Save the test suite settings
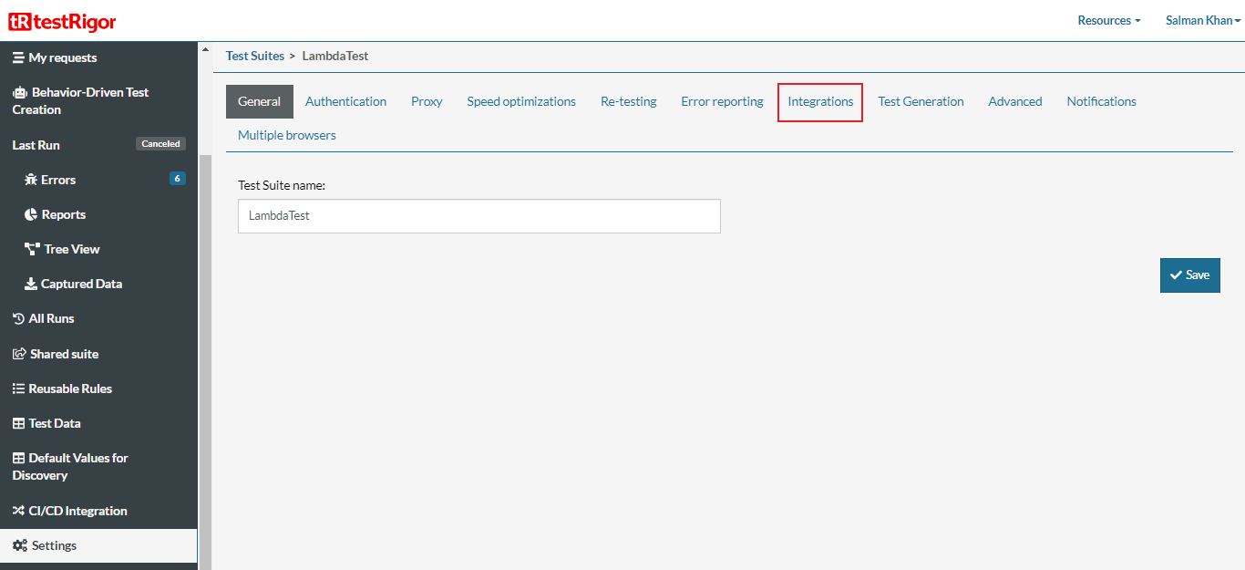 pyautogui.click(x=1189, y=275)
